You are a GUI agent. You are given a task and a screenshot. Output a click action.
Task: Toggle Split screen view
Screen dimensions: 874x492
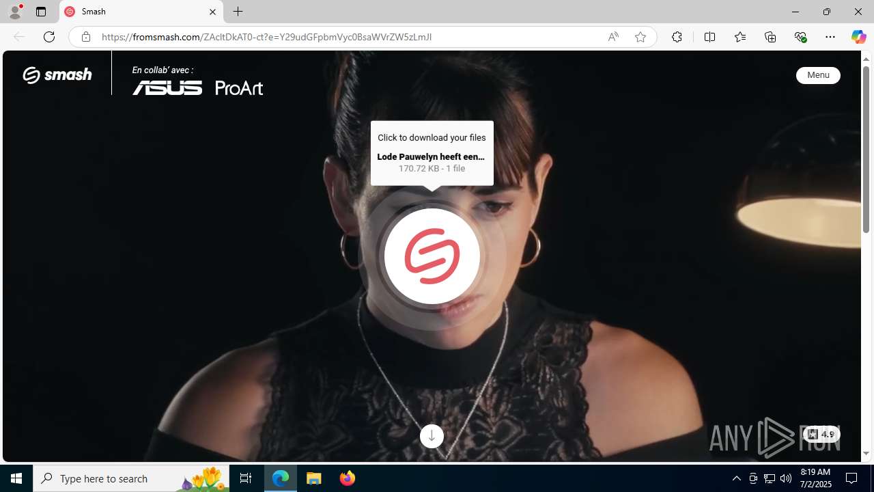pyautogui.click(x=709, y=37)
